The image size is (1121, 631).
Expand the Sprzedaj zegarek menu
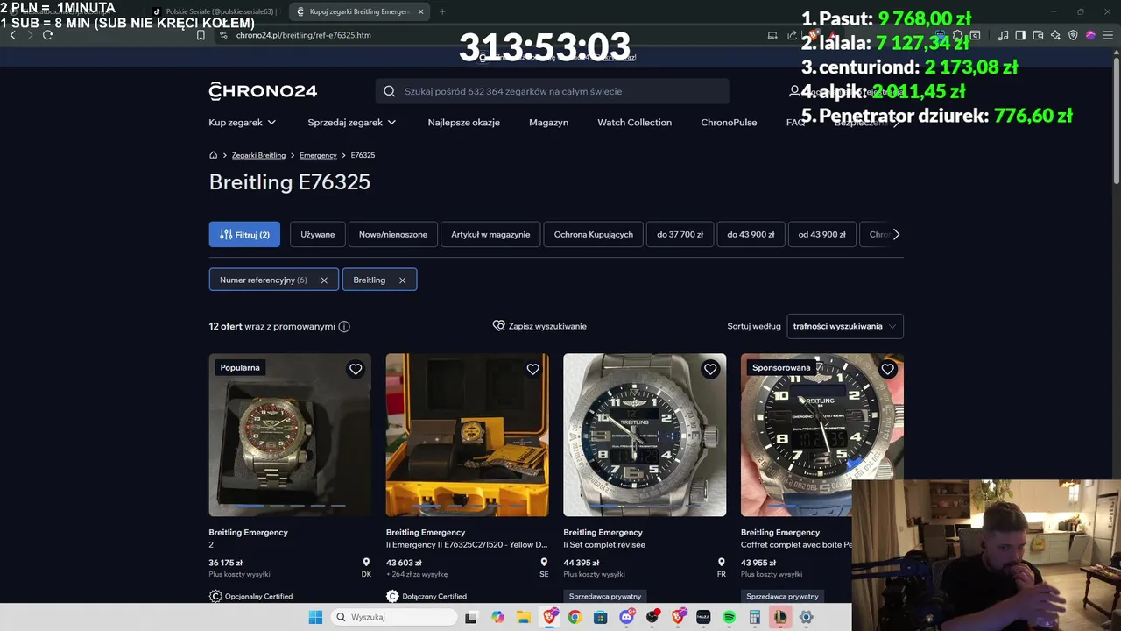352,123
